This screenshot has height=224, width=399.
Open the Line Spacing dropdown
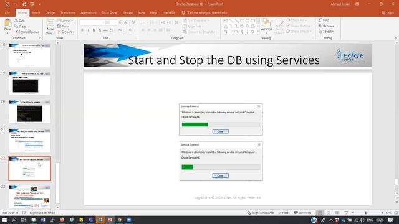pyautogui.click(x=176, y=22)
